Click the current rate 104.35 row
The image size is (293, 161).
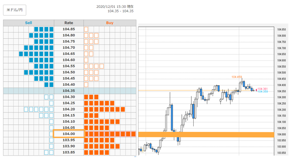pos(70,91)
